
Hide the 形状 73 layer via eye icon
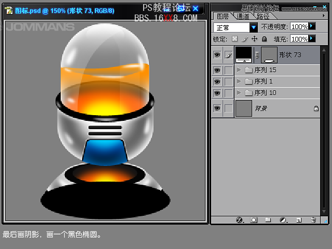pos(217,54)
